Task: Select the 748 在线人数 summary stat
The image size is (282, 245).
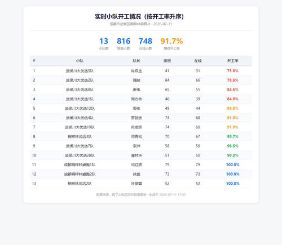Action: point(146,43)
